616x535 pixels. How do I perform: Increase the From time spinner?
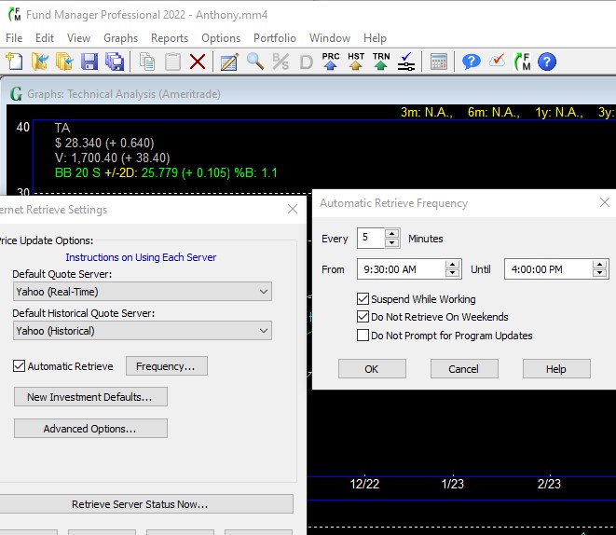coord(453,265)
